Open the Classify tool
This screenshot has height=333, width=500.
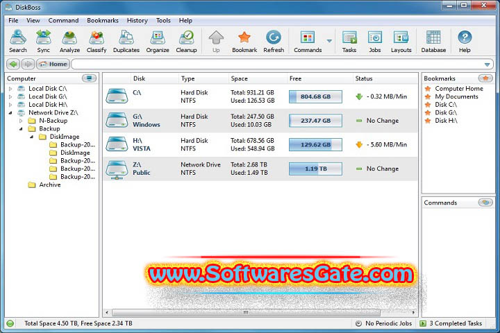(x=97, y=41)
